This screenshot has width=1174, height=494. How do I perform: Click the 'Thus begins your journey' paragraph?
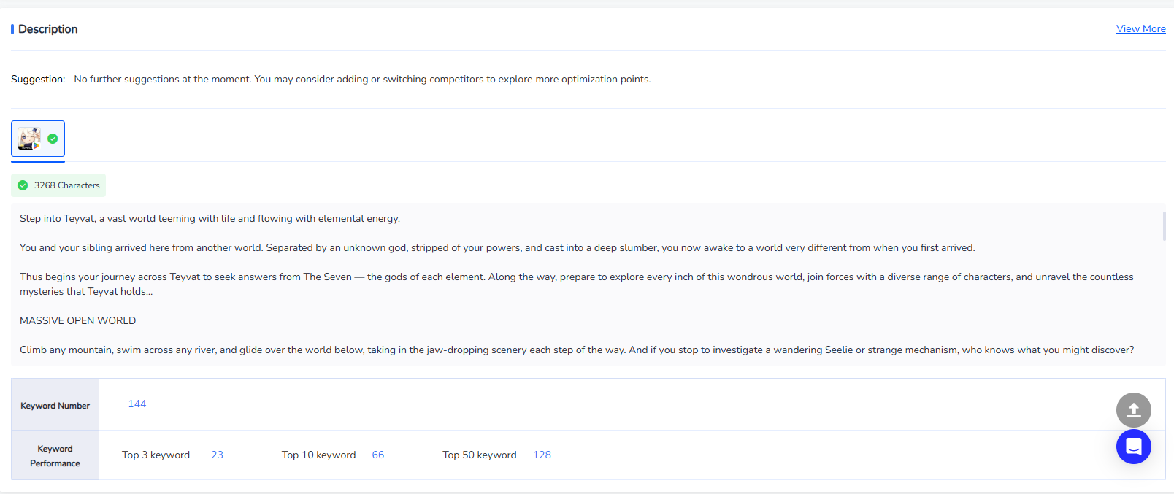pos(577,285)
